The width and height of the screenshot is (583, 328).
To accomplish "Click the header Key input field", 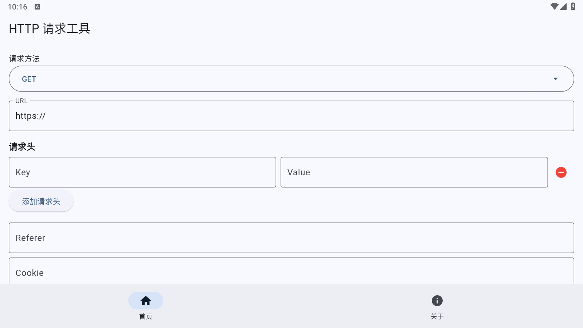I will click(x=142, y=172).
